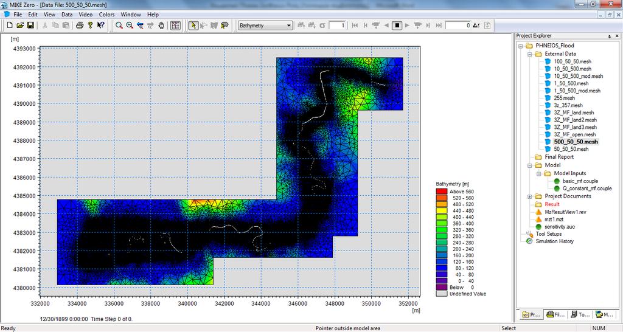The height and width of the screenshot is (332, 623).
Task: Open the Edit menu
Action: (x=33, y=15)
